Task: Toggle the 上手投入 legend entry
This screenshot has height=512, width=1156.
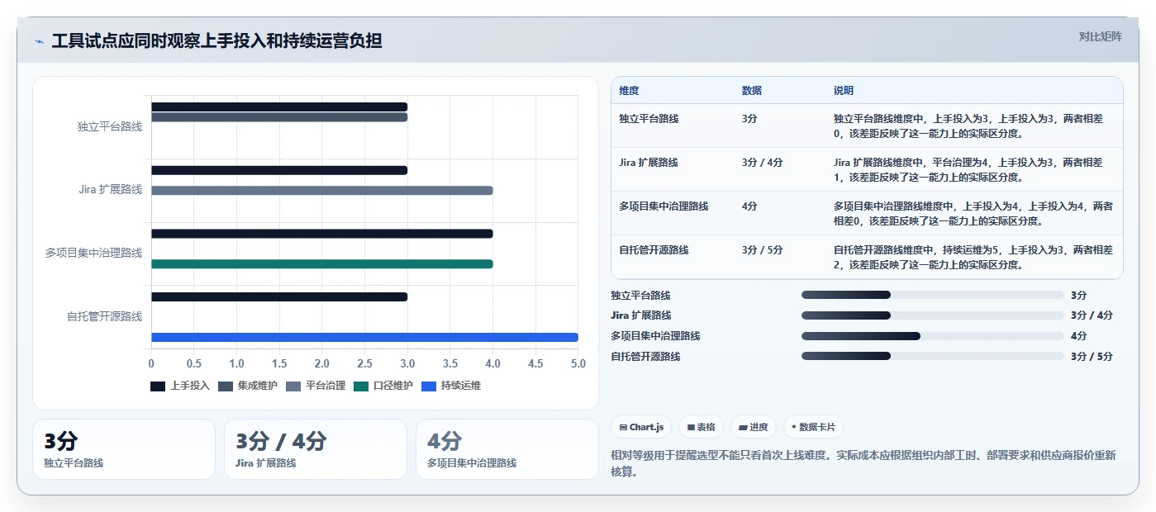Action: [180, 386]
